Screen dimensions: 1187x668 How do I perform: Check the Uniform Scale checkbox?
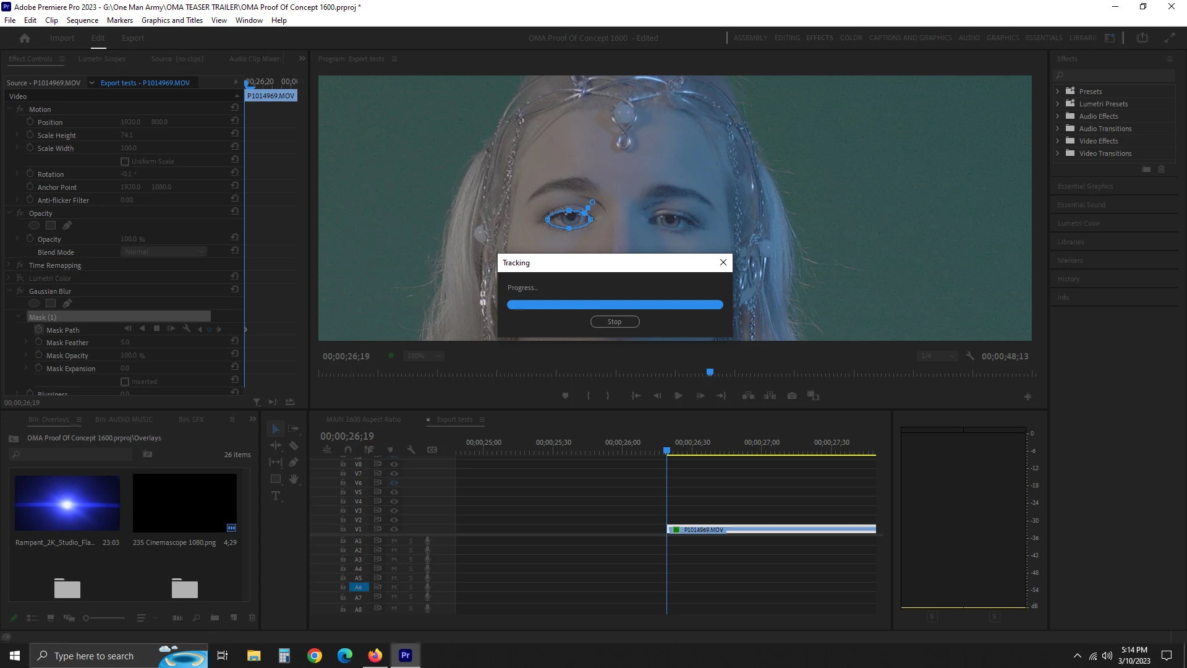click(x=125, y=161)
